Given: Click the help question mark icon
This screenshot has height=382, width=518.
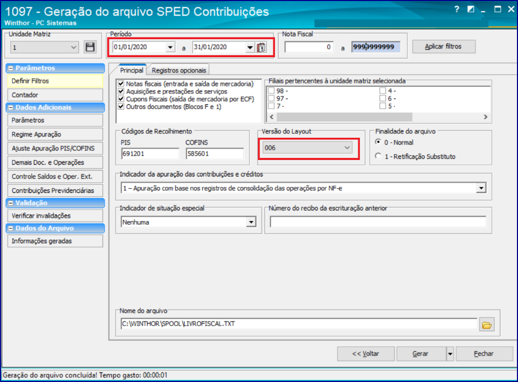Looking at the screenshot, I should (456, 9).
